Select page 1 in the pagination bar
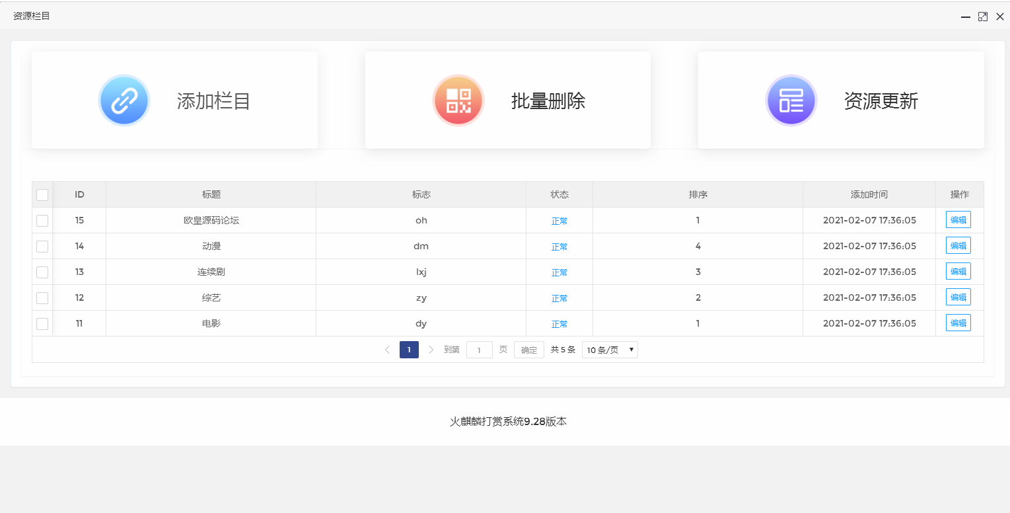This screenshot has height=513, width=1010. (x=409, y=350)
